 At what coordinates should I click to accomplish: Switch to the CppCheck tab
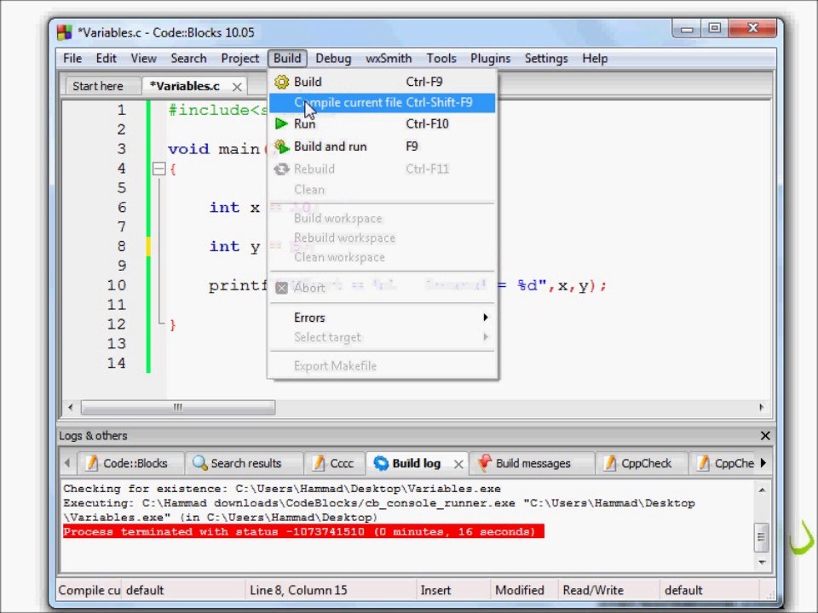pyautogui.click(x=641, y=463)
